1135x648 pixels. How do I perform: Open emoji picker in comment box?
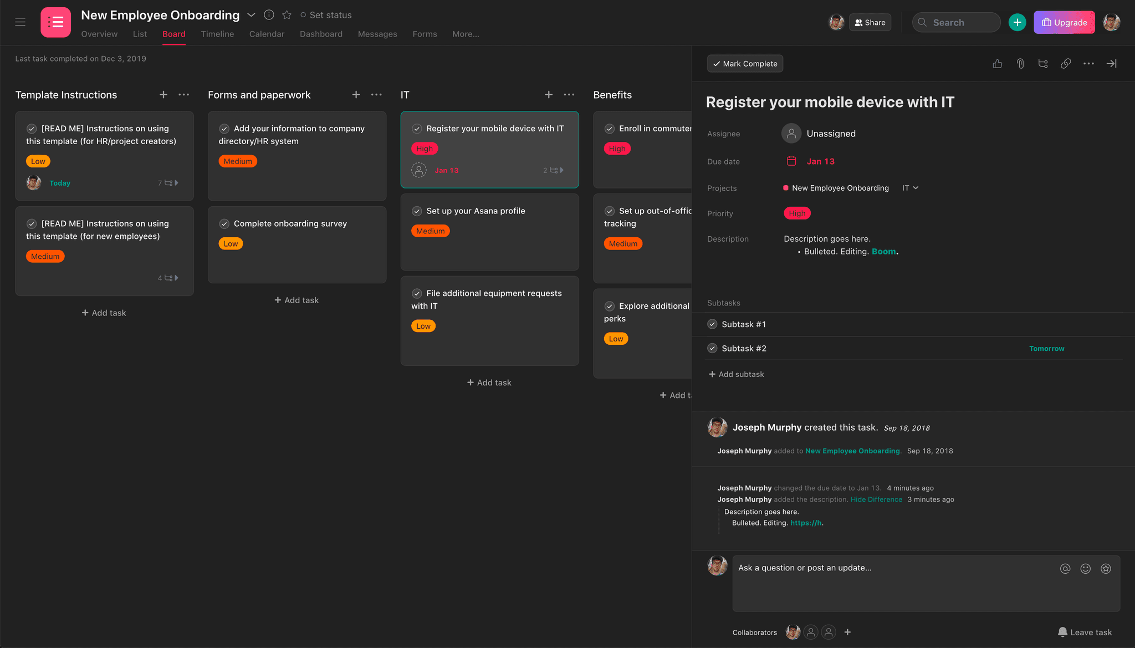tap(1086, 569)
